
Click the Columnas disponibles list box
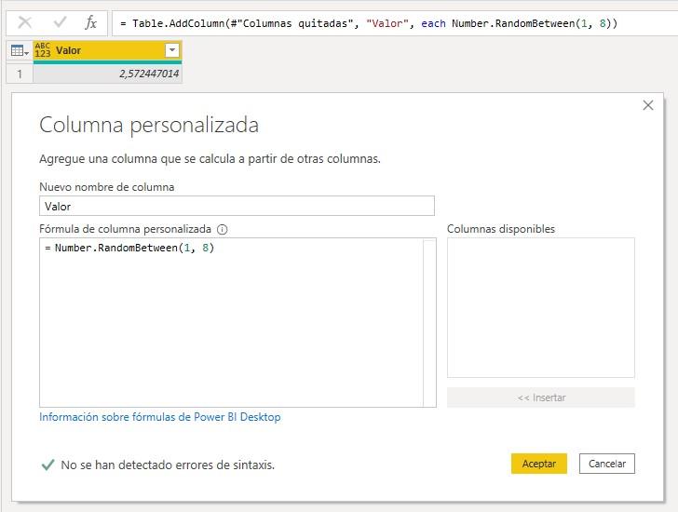pos(540,307)
